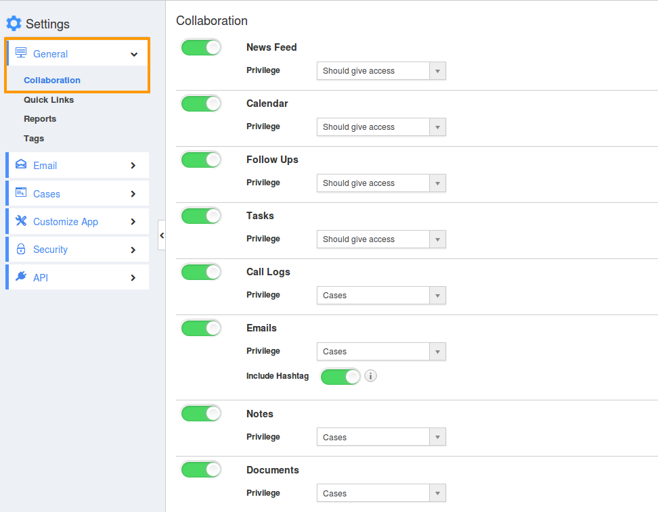Click the Customize App tools icon
658x512 pixels.
click(21, 221)
